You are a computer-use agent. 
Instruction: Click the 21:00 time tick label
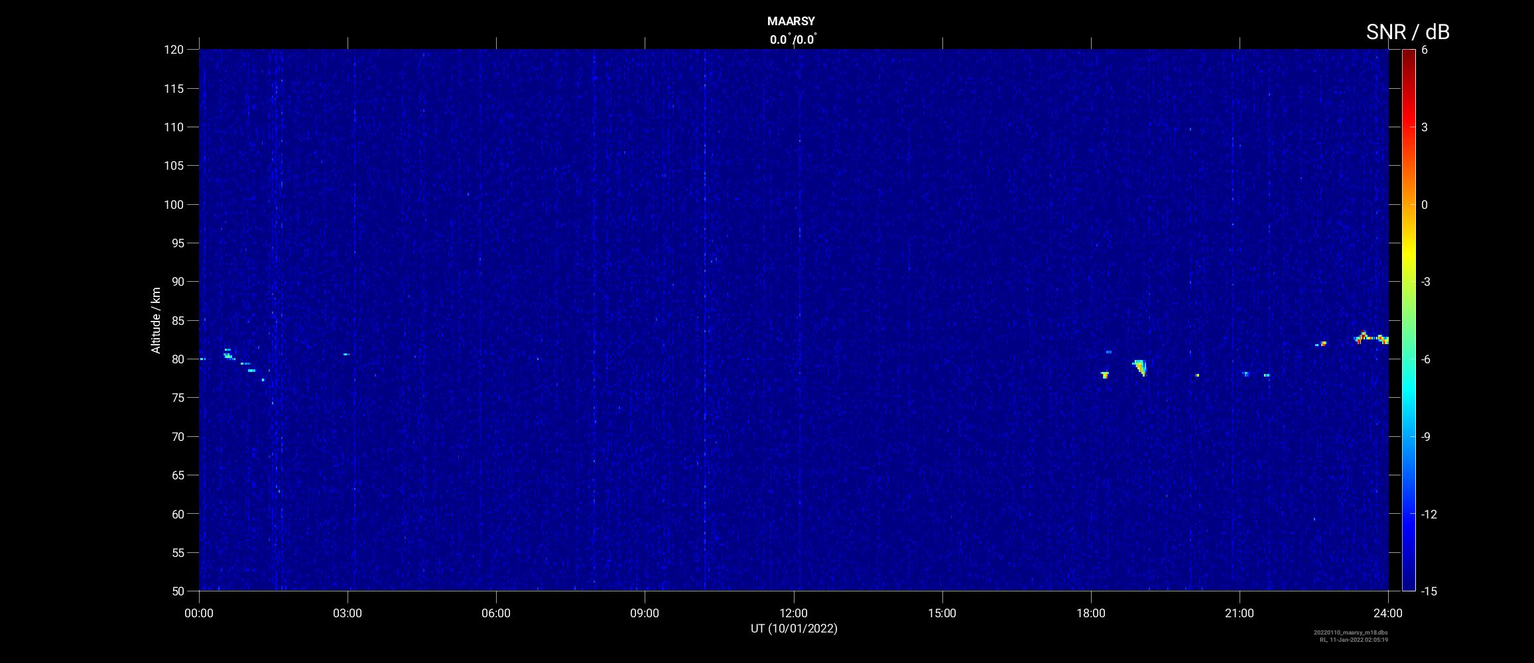click(1240, 613)
